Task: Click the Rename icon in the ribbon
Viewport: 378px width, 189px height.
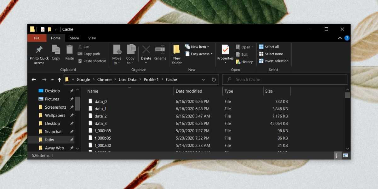Action: (160, 50)
